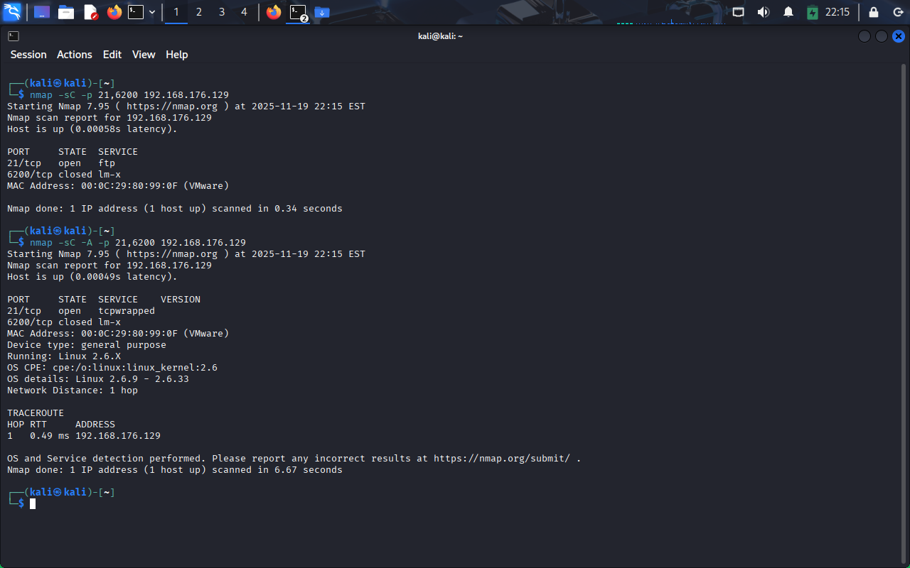The image size is (910, 568).
Task: Click the running terminal task with badge 2
Action: (x=298, y=12)
